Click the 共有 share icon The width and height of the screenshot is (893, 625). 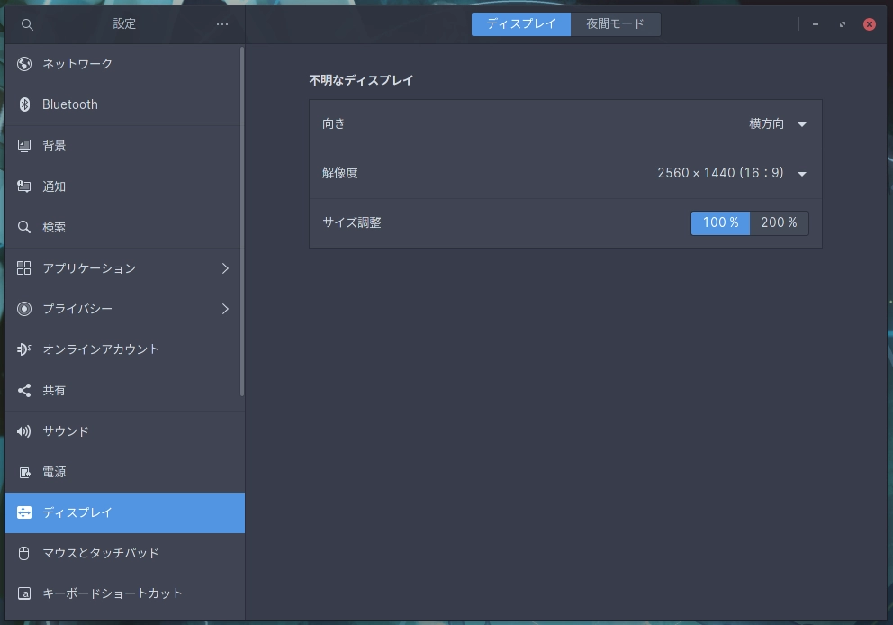pos(24,391)
